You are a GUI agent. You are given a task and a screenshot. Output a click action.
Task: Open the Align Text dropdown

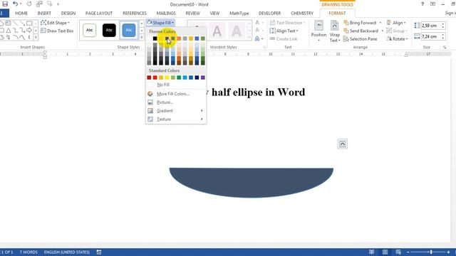[x=284, y=31]
